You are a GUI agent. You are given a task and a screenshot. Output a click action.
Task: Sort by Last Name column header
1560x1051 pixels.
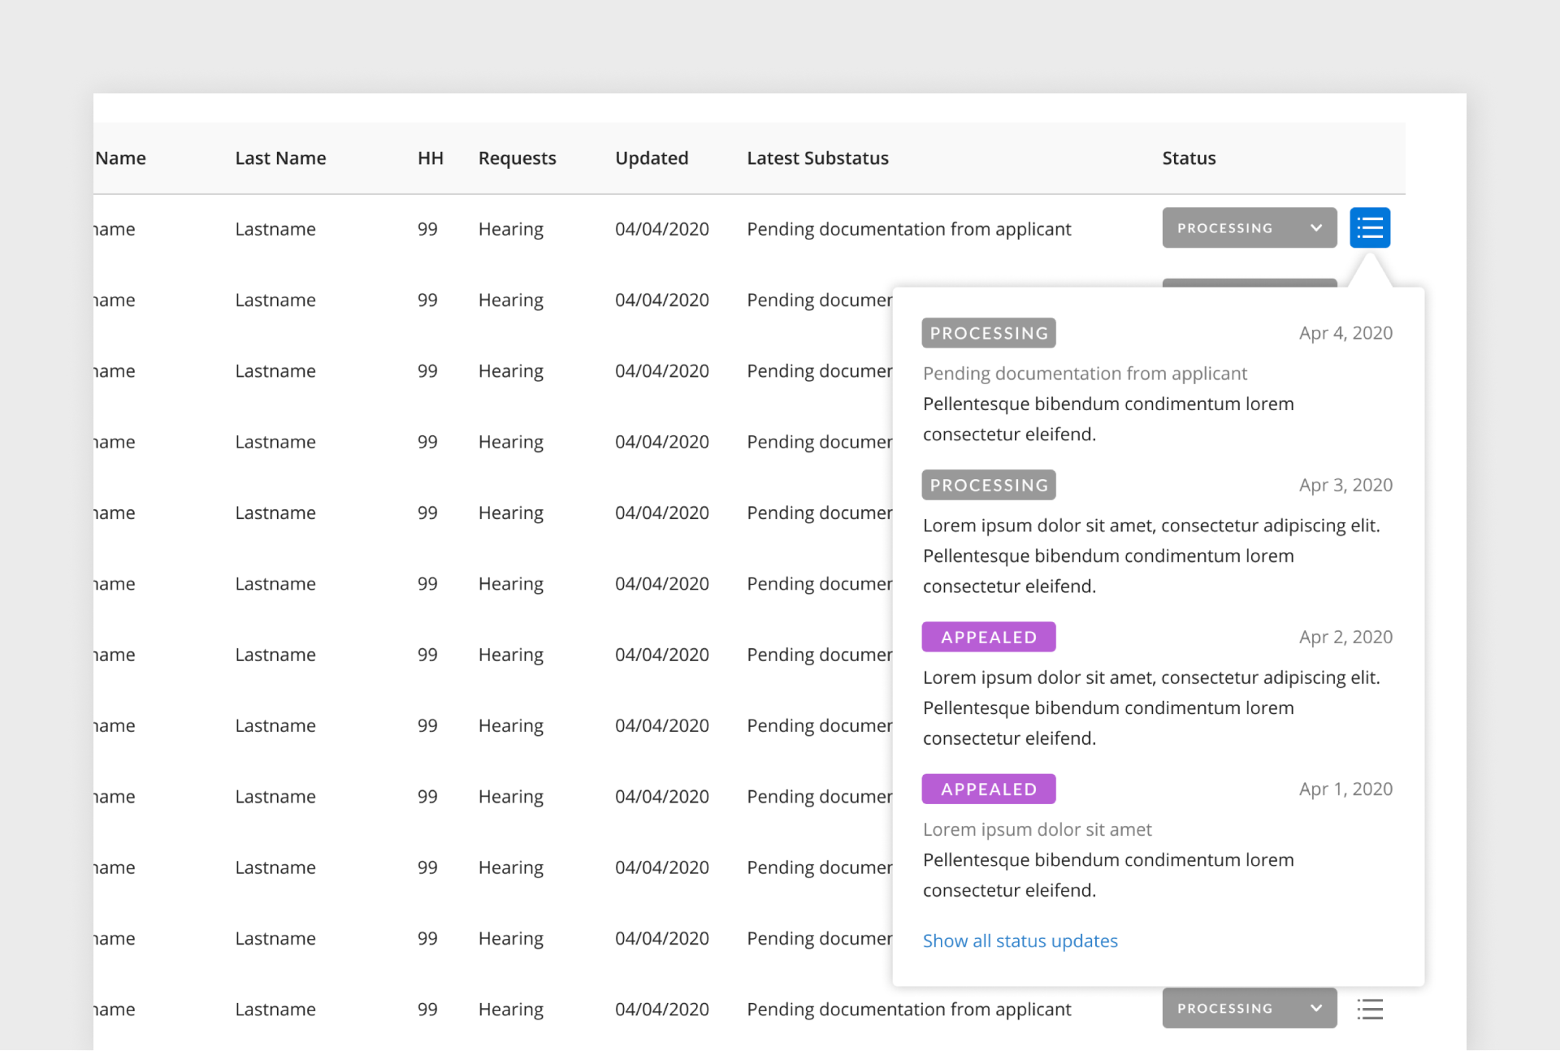pyautogui.click(x=280, y=158)
